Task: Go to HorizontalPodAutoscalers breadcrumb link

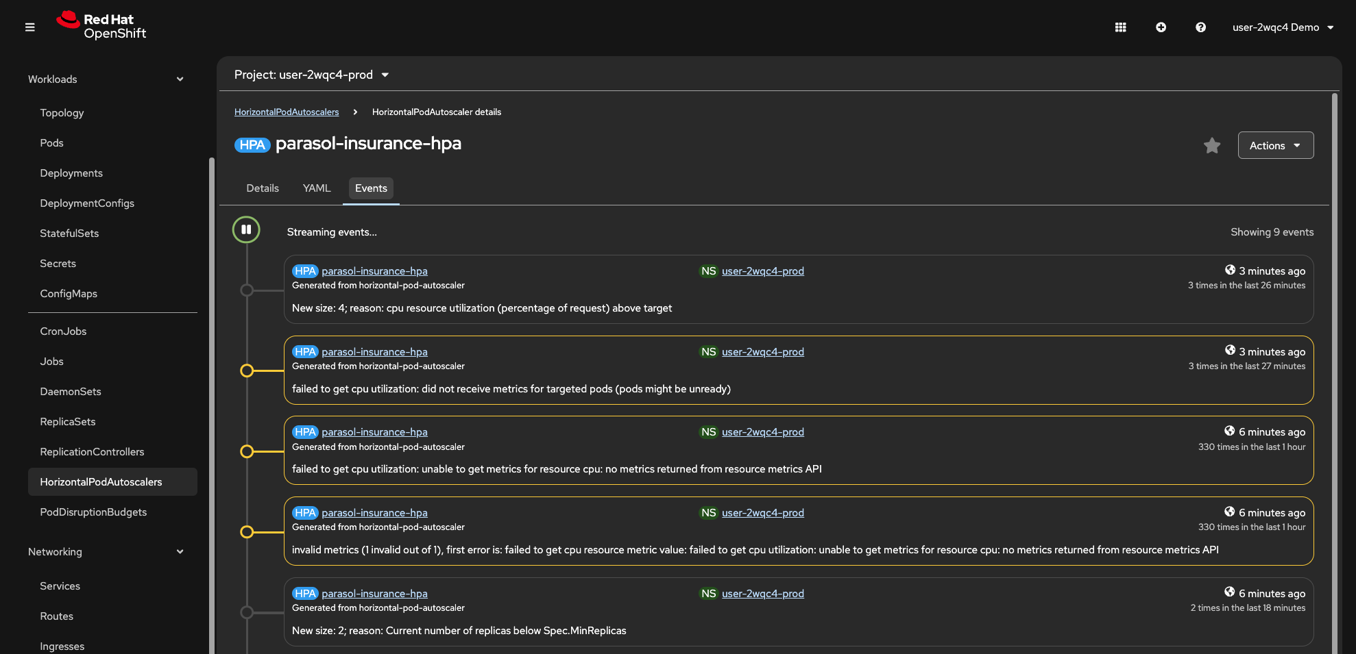Action: coord(287,112)
